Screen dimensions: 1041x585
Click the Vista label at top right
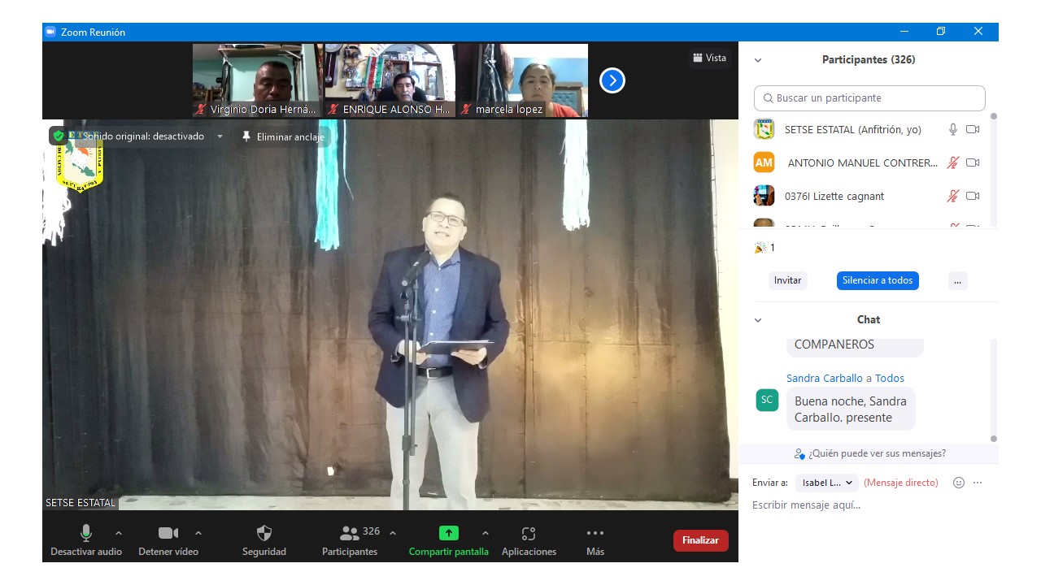coord(716,58)
